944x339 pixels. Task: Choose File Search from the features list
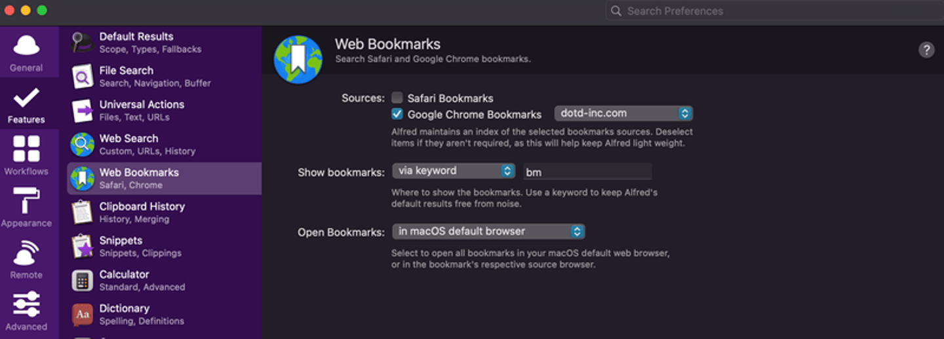[127, 76]
